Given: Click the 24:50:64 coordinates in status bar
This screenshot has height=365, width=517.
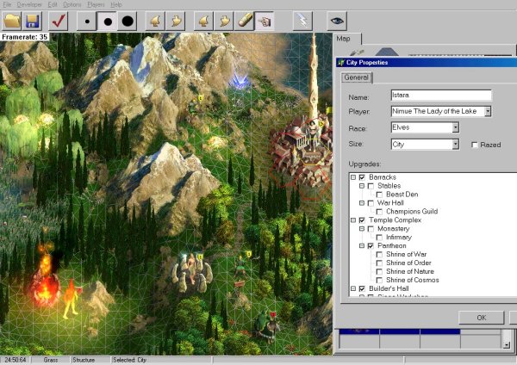Looking at the screenshot, I should (x=16, y=360).
